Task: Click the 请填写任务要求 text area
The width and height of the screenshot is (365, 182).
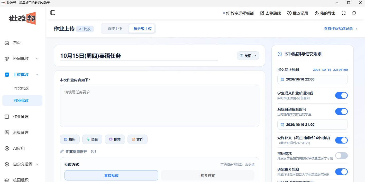Action: click(159, 106)
